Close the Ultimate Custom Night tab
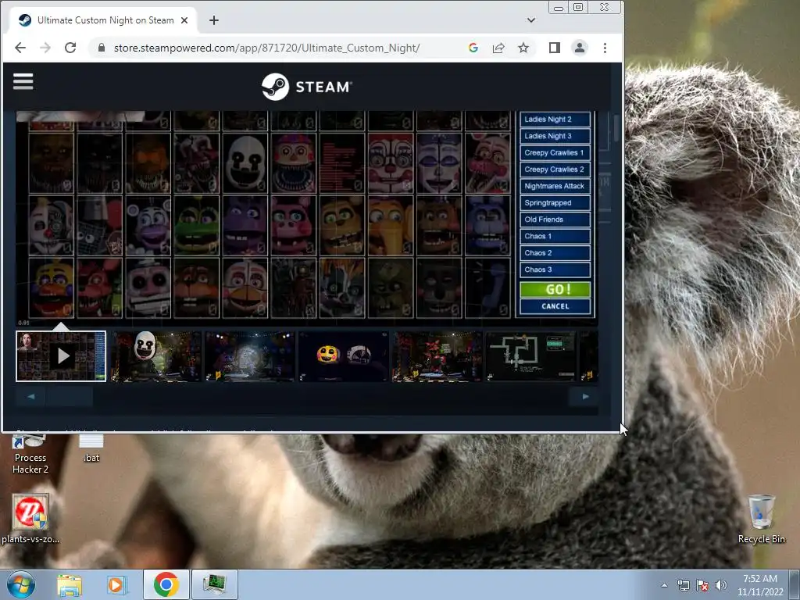The height and width of the screenshot is (600, 800). pyautogui.click(x=184, y=20)
